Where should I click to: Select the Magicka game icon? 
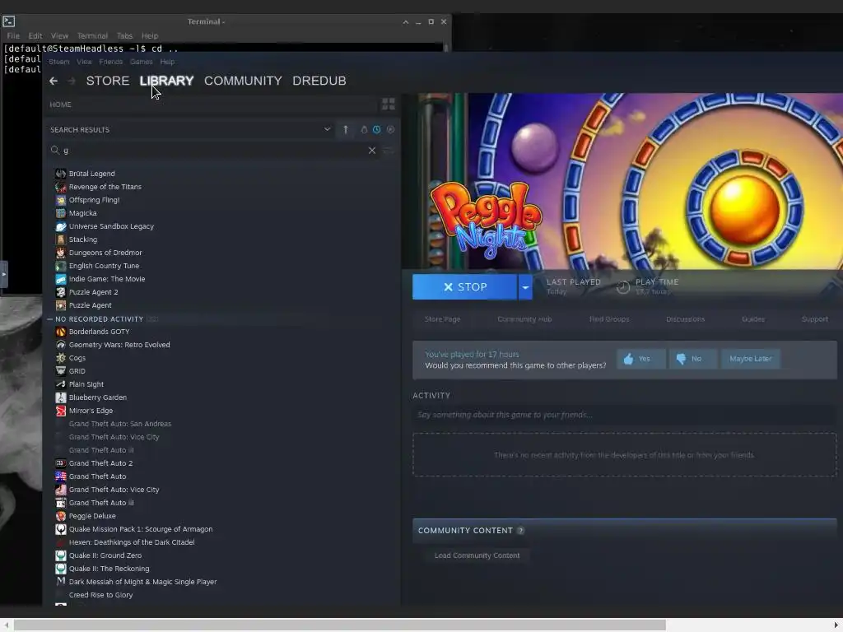(x=61, y=213)
